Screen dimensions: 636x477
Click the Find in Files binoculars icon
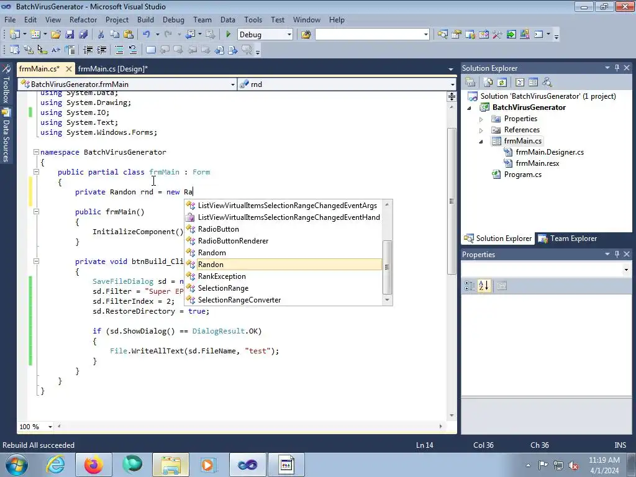coord(306,35)
